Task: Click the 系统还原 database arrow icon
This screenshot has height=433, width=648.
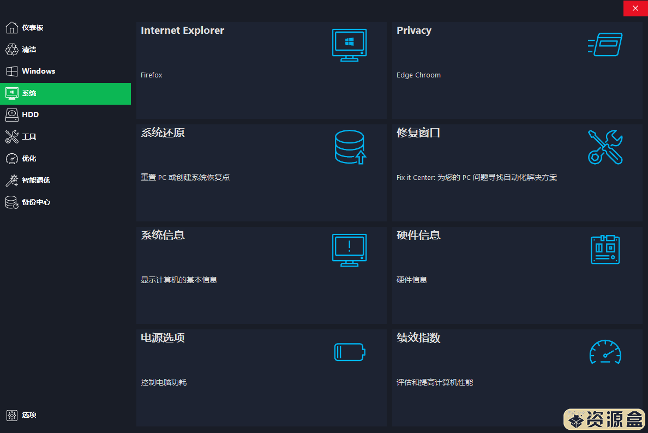Action: click(x=350, y=147)
